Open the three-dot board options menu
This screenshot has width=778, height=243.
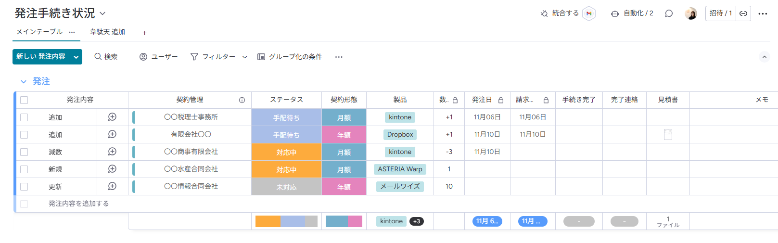pos(763,13)
